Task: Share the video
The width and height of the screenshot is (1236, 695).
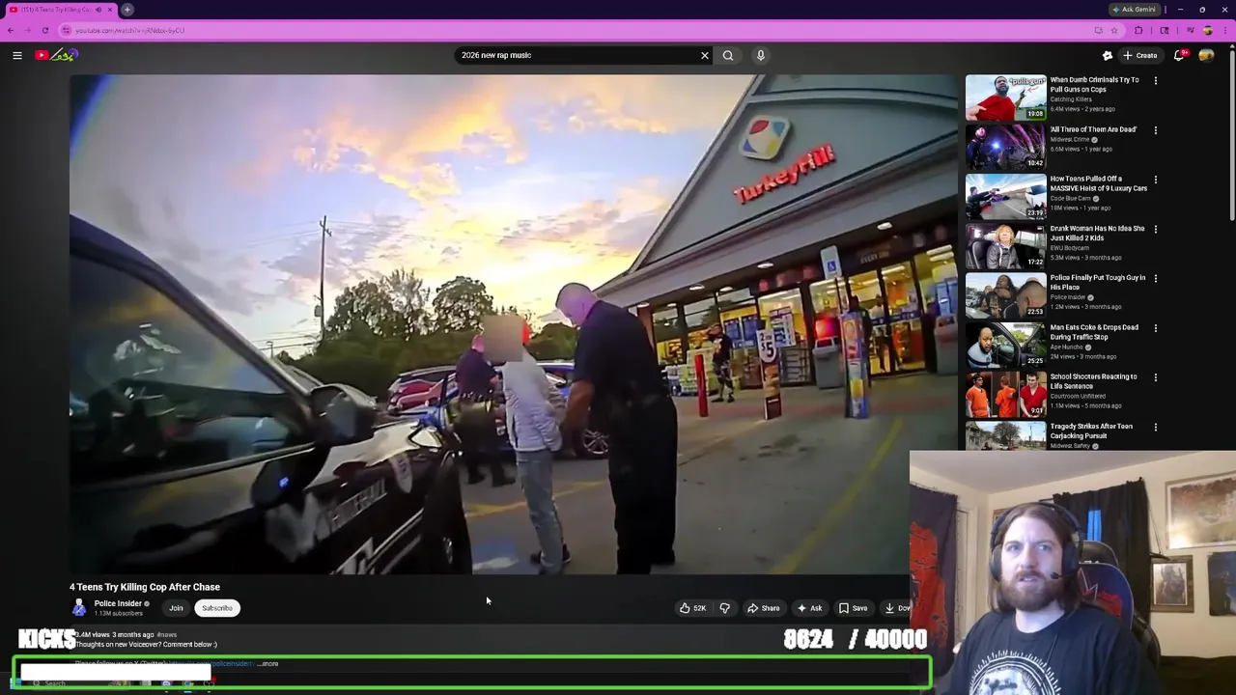Action: [x=763, y=608]
